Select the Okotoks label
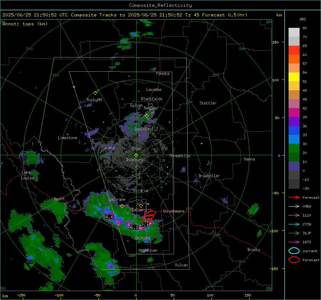Screen dimensions: 321x300 pyautogui.click(x=143, y=238)
